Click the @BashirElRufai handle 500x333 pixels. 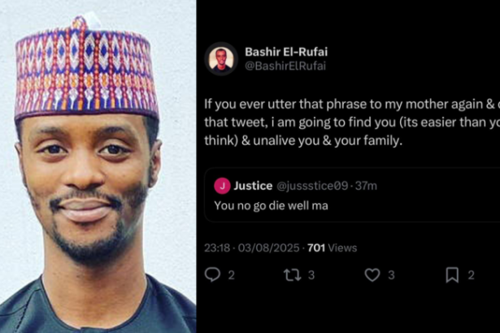285,66
